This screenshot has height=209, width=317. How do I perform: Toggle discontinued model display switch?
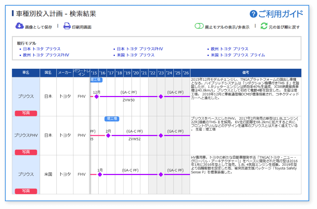pyautogui.click(x=199, y=26)
